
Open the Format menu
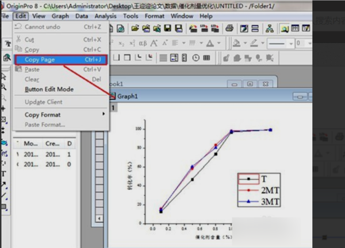pos(155,16)
